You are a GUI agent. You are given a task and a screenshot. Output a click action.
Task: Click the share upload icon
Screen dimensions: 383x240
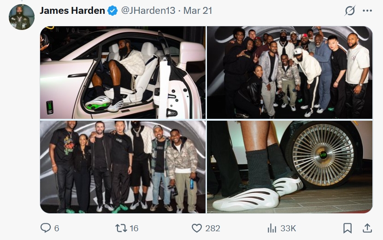[x=367, y=228]
